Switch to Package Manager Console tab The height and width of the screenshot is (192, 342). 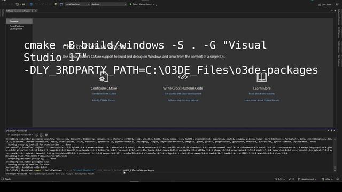coord(42,174)
